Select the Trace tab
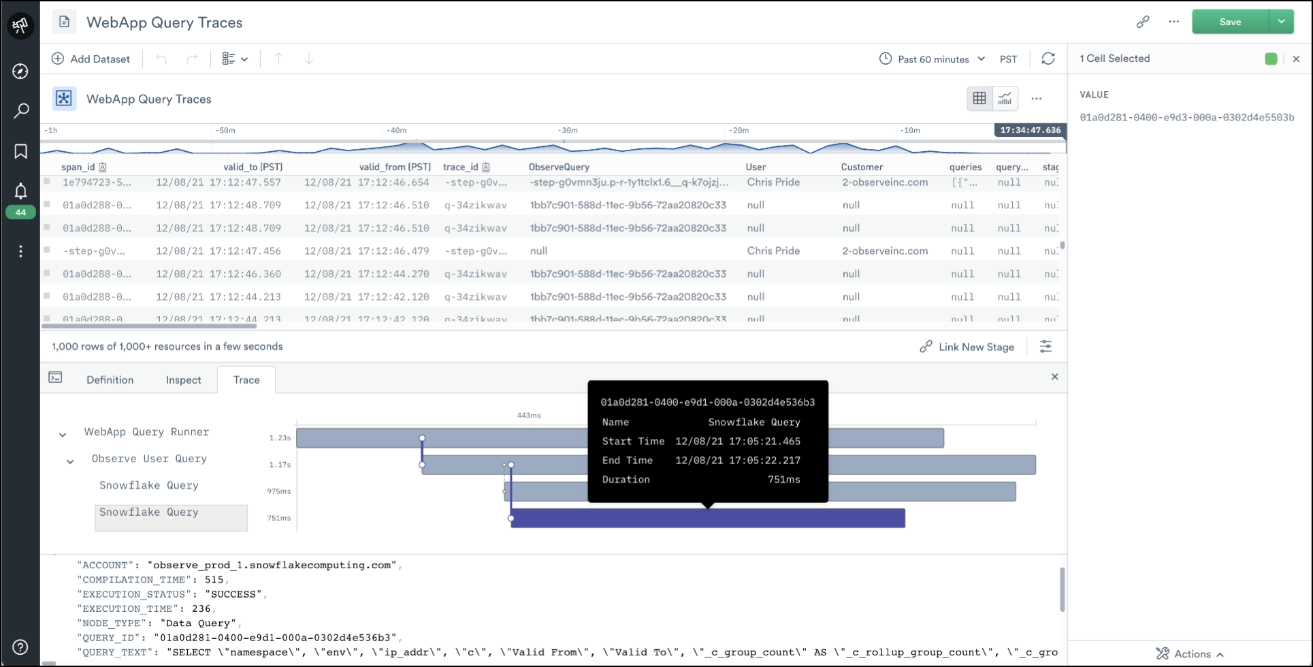This screenshot has height=667, width=1313. 246,380
